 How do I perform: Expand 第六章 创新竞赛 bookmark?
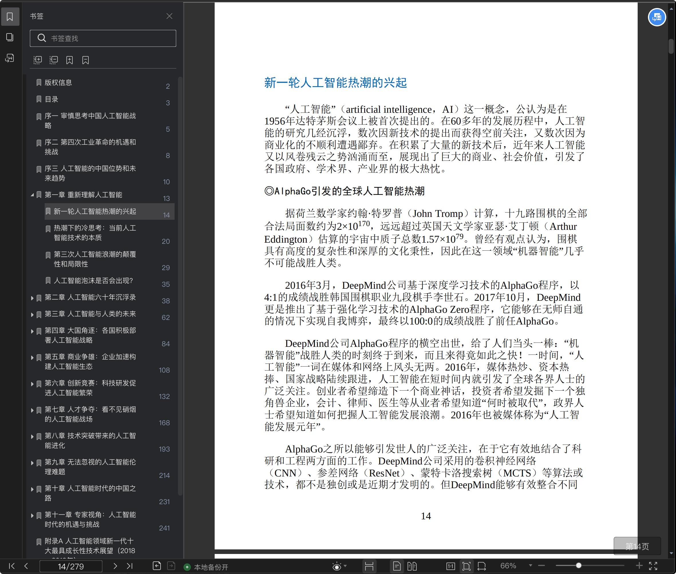32,384
